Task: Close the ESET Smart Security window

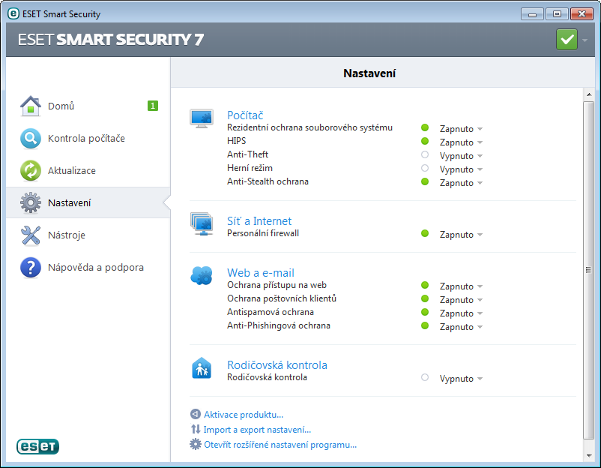Action: pos(582,14)
